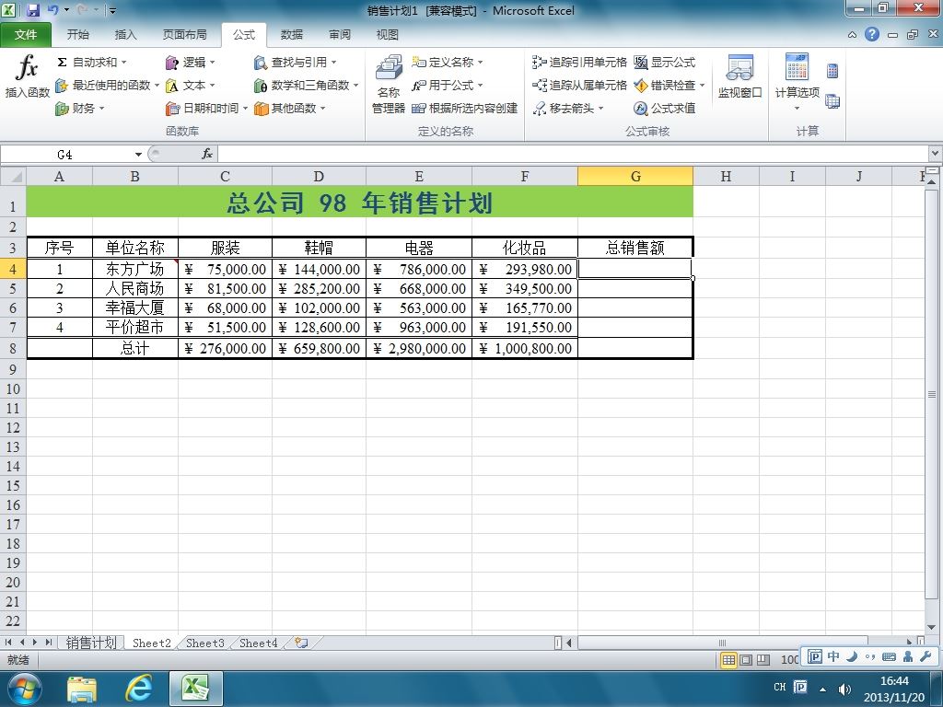Open Math and Trig 数学和三角函数 list
Image resolution: width=943 pixels, height=707 pixels.
[306, 86]
